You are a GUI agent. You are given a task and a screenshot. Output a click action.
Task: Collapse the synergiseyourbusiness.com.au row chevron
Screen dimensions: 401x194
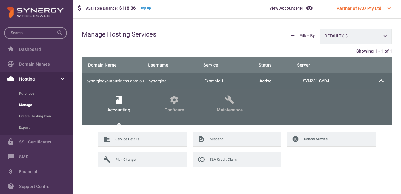point(381,81)
